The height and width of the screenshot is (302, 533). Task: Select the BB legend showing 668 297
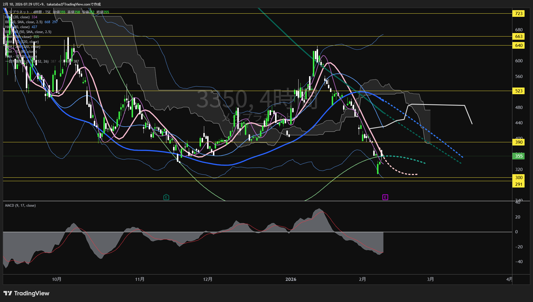tap(31, 22)
